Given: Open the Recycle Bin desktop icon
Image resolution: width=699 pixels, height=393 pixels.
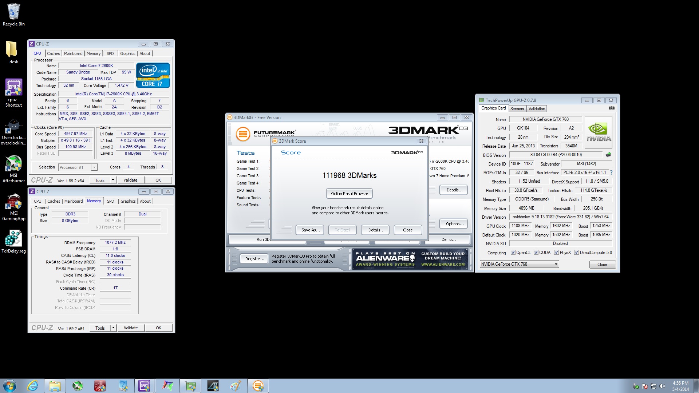Looking at the screenshot, I should point(14,15).
